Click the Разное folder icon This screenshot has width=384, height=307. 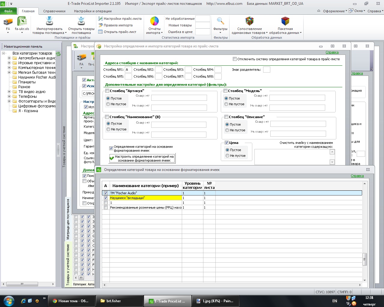click(x=15, y=87)
